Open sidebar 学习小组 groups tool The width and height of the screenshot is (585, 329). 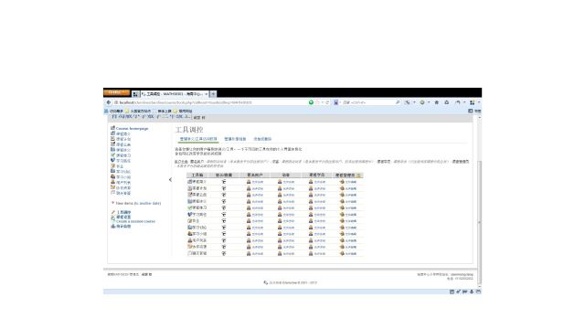tap(121, 177)
